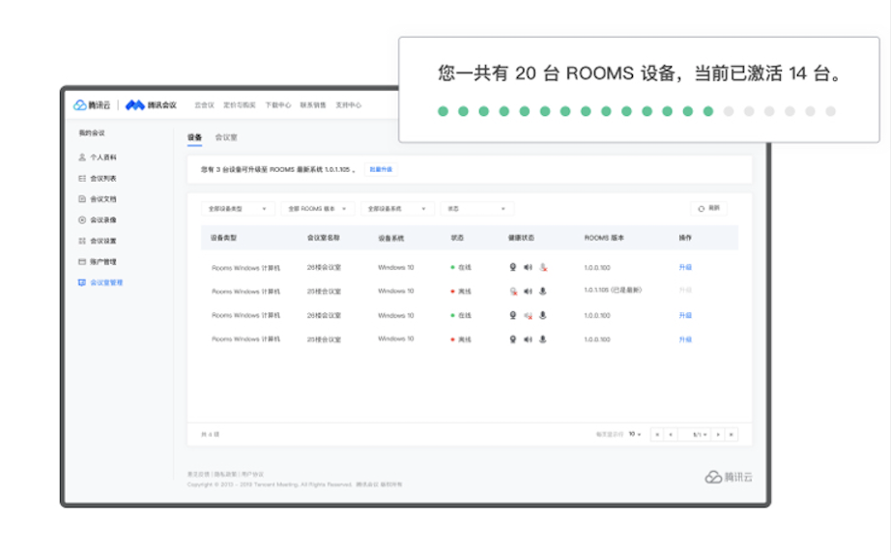Click speaker icon beside the faulty microphone
This screenshot has height=553, width=891.
click(528, 267)
